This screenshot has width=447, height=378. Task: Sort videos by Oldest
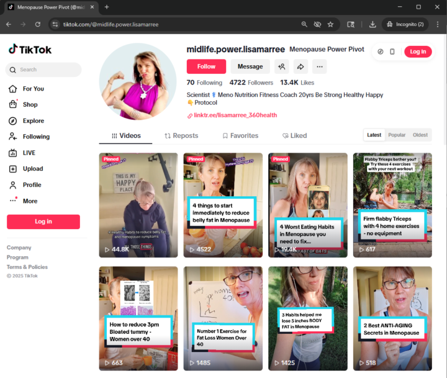(x=420, y=135)
